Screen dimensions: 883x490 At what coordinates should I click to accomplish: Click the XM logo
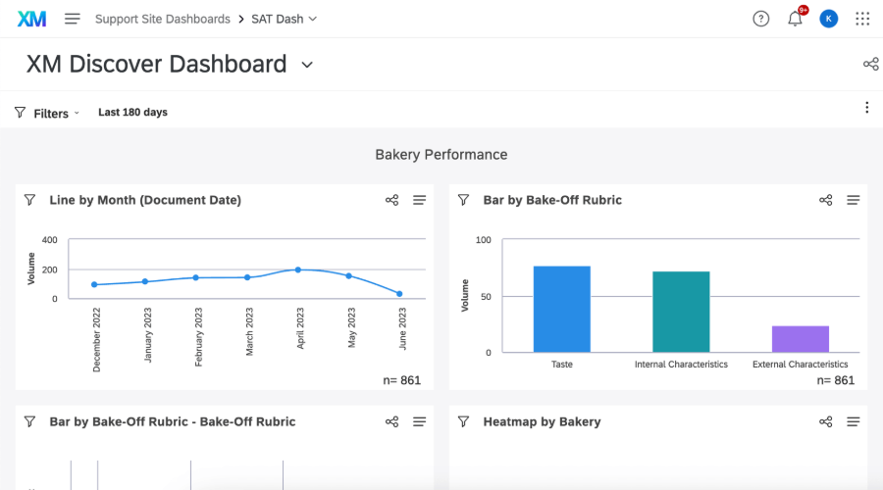[31, 19]
